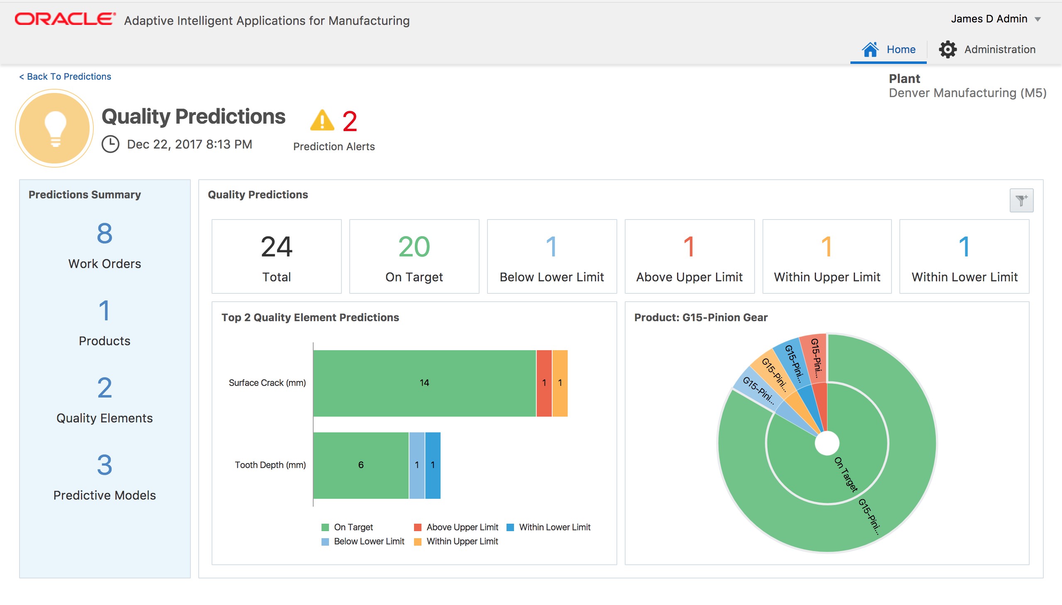The height and width of the screenshot is (605, 1062).
Task: Open the filter icon in Quality Predictions panel
Action: point(1021,200)
